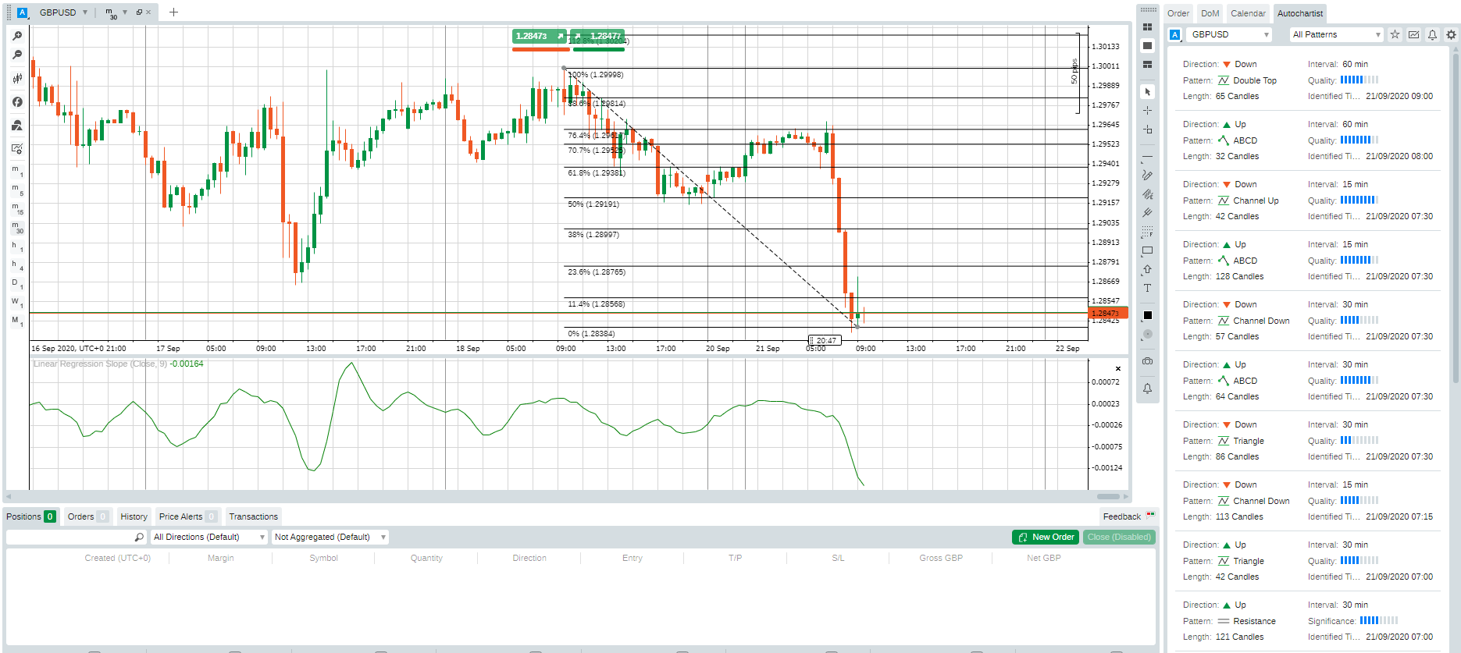
Task: Switch to the m15 timeframe
Action: [17, 208]
